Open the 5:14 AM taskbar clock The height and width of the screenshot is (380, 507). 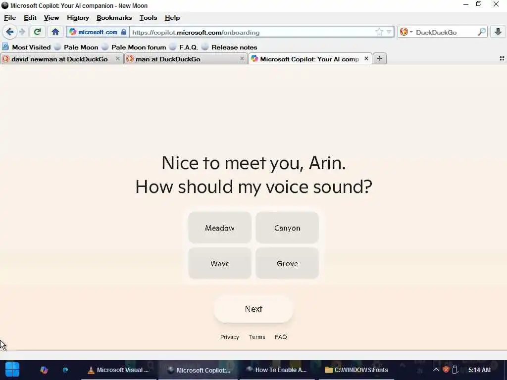(x=479, y=370)
